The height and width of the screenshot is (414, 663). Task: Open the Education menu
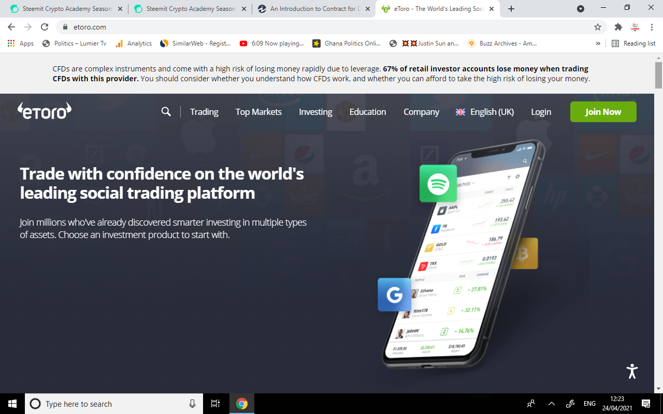[x=368, y=112]
